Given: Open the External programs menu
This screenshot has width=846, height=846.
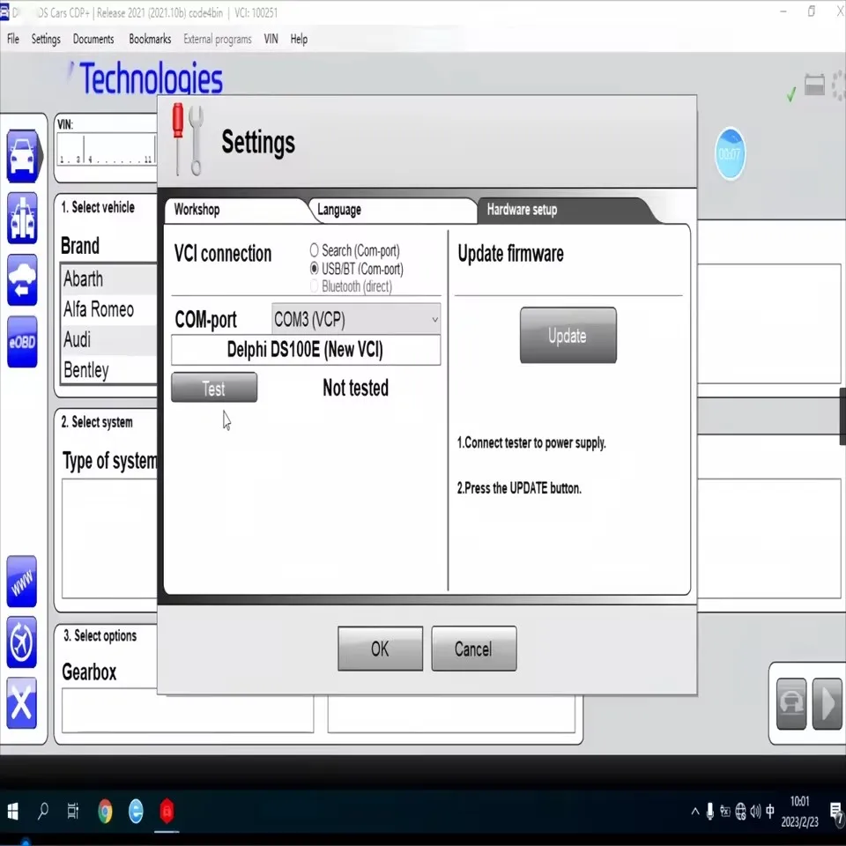Looking at the screenshot, I should tap(217, 39).
